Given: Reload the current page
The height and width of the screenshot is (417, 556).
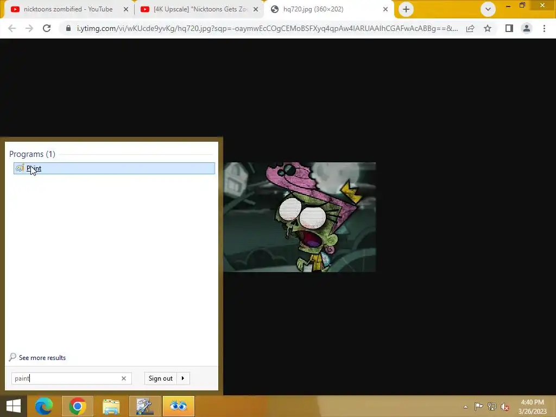Looking at the screenshot, I should coord(47,28).
